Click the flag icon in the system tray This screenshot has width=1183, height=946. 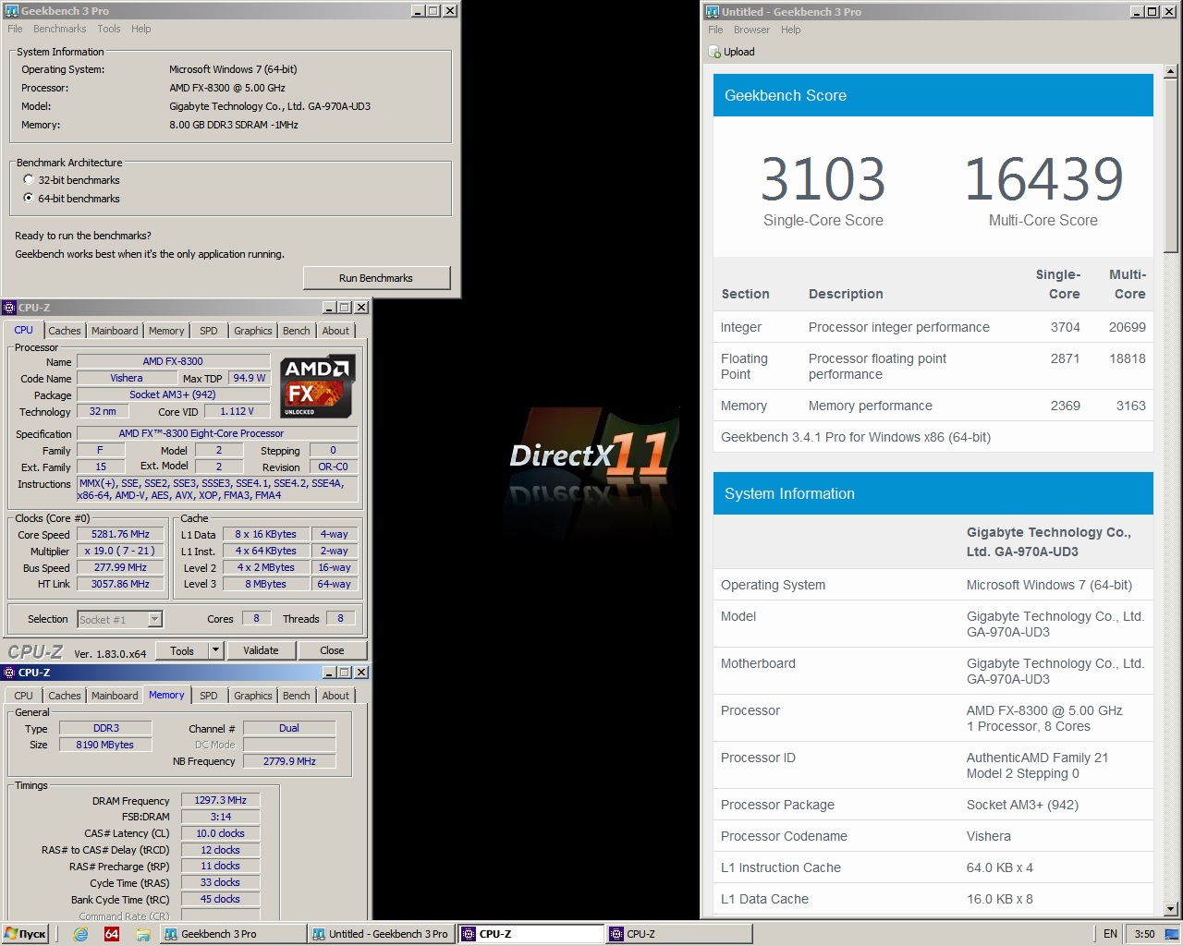1171,934
